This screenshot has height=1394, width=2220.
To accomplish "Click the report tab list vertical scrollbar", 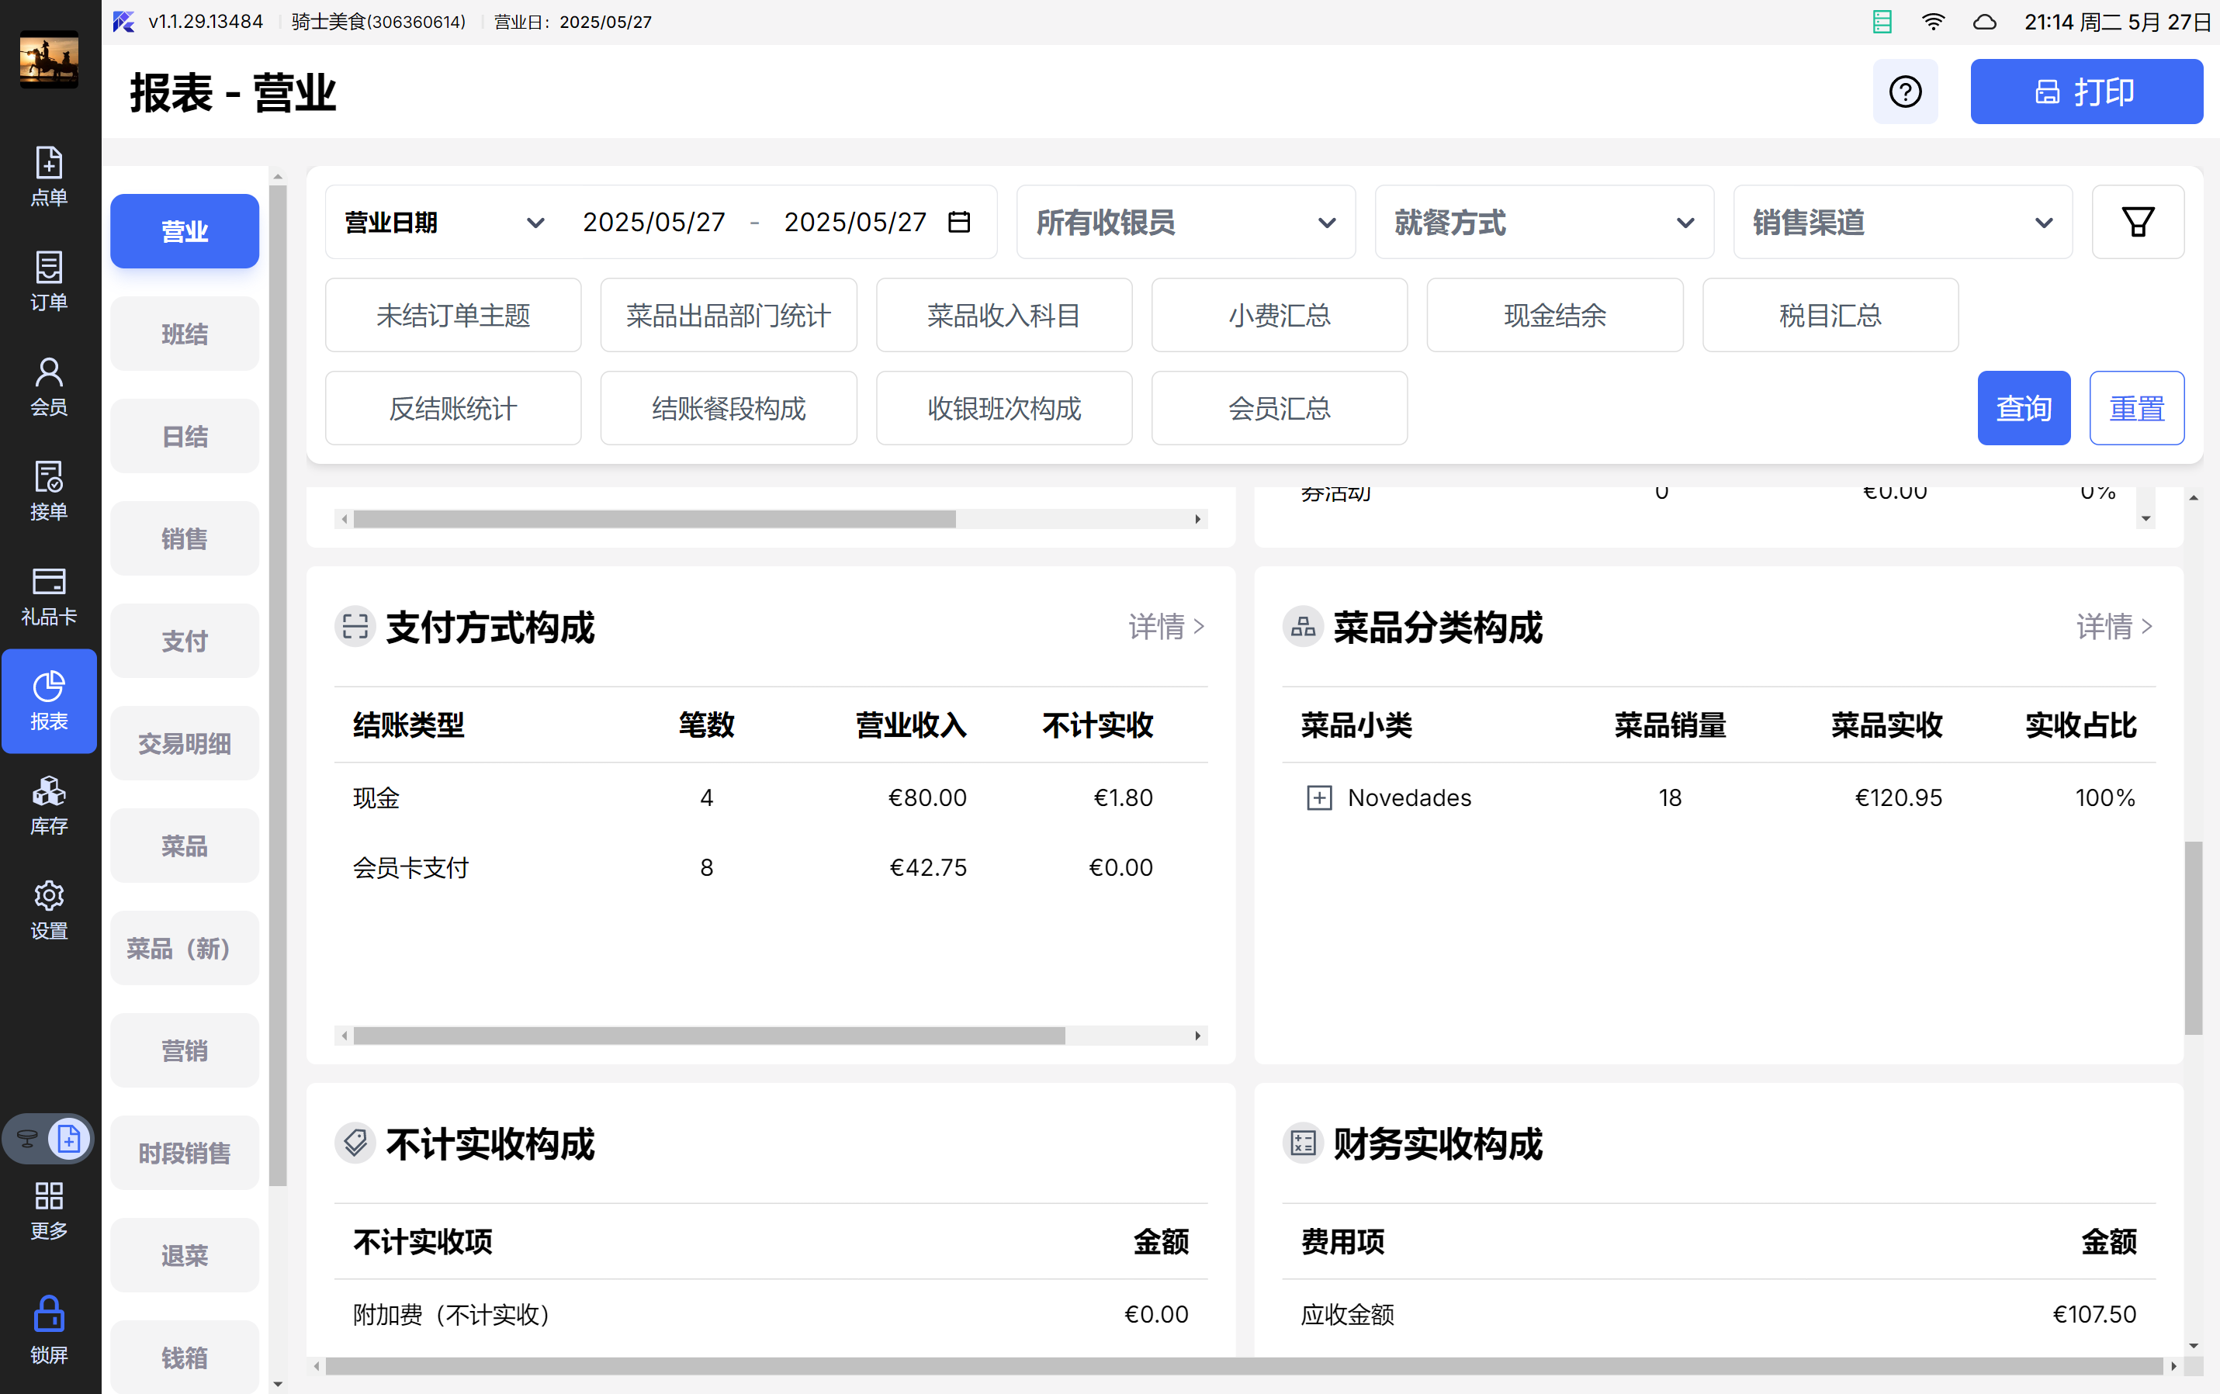I will (x=278, y=686).
